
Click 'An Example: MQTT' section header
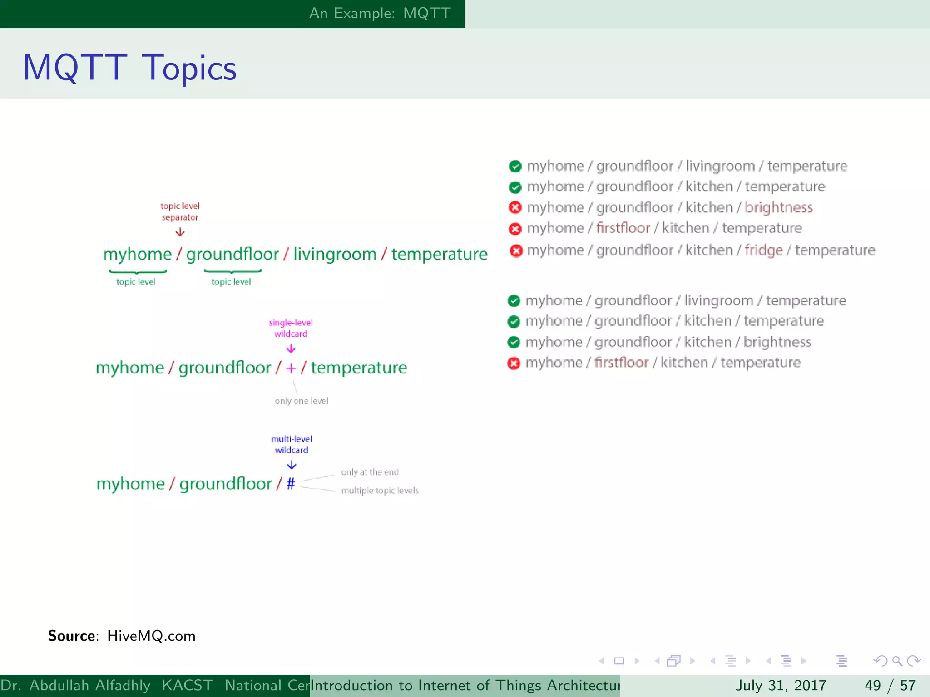(x=380, y=13)
